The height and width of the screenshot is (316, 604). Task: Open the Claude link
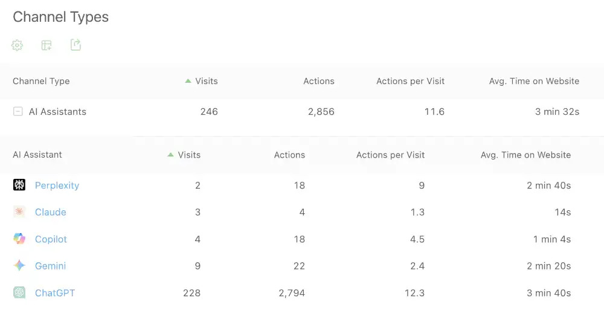coord(51,212)
